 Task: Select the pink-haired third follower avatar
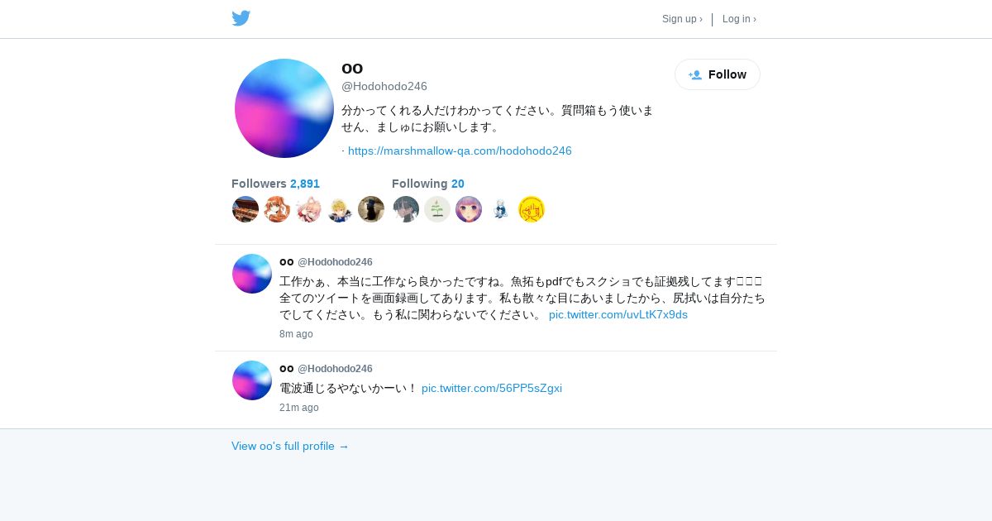(308, 209)
